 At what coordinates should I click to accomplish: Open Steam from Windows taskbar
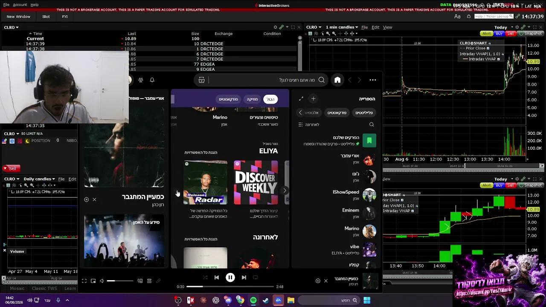pos(266,300)
